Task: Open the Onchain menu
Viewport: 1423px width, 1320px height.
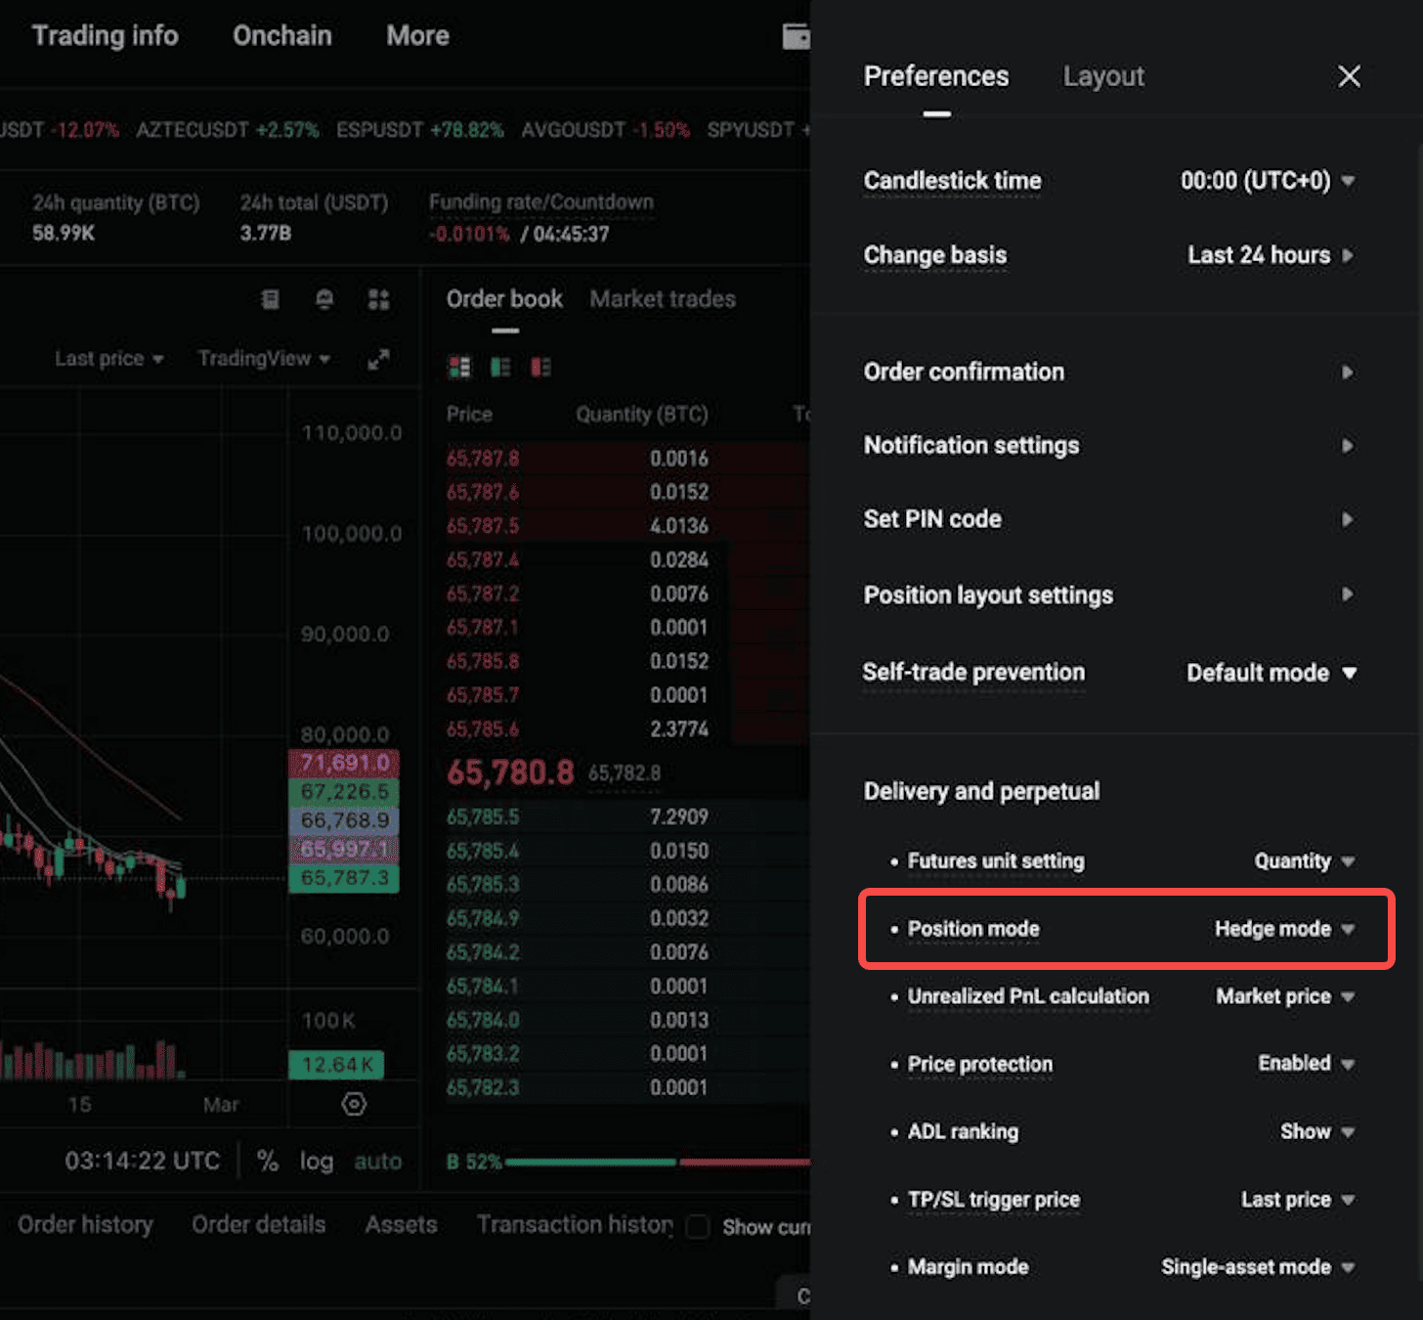Action: 281,35
